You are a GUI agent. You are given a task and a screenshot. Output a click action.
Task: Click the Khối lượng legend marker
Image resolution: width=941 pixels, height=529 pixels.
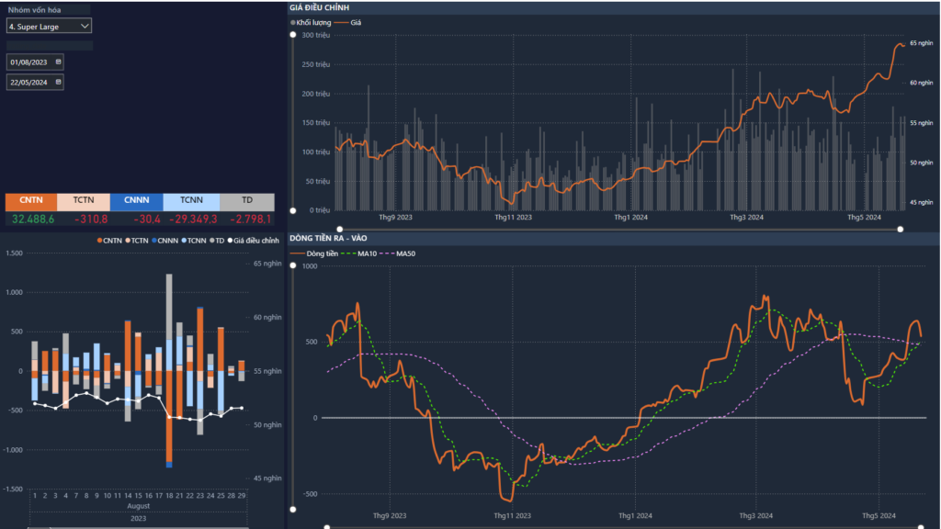click(293, 21)
